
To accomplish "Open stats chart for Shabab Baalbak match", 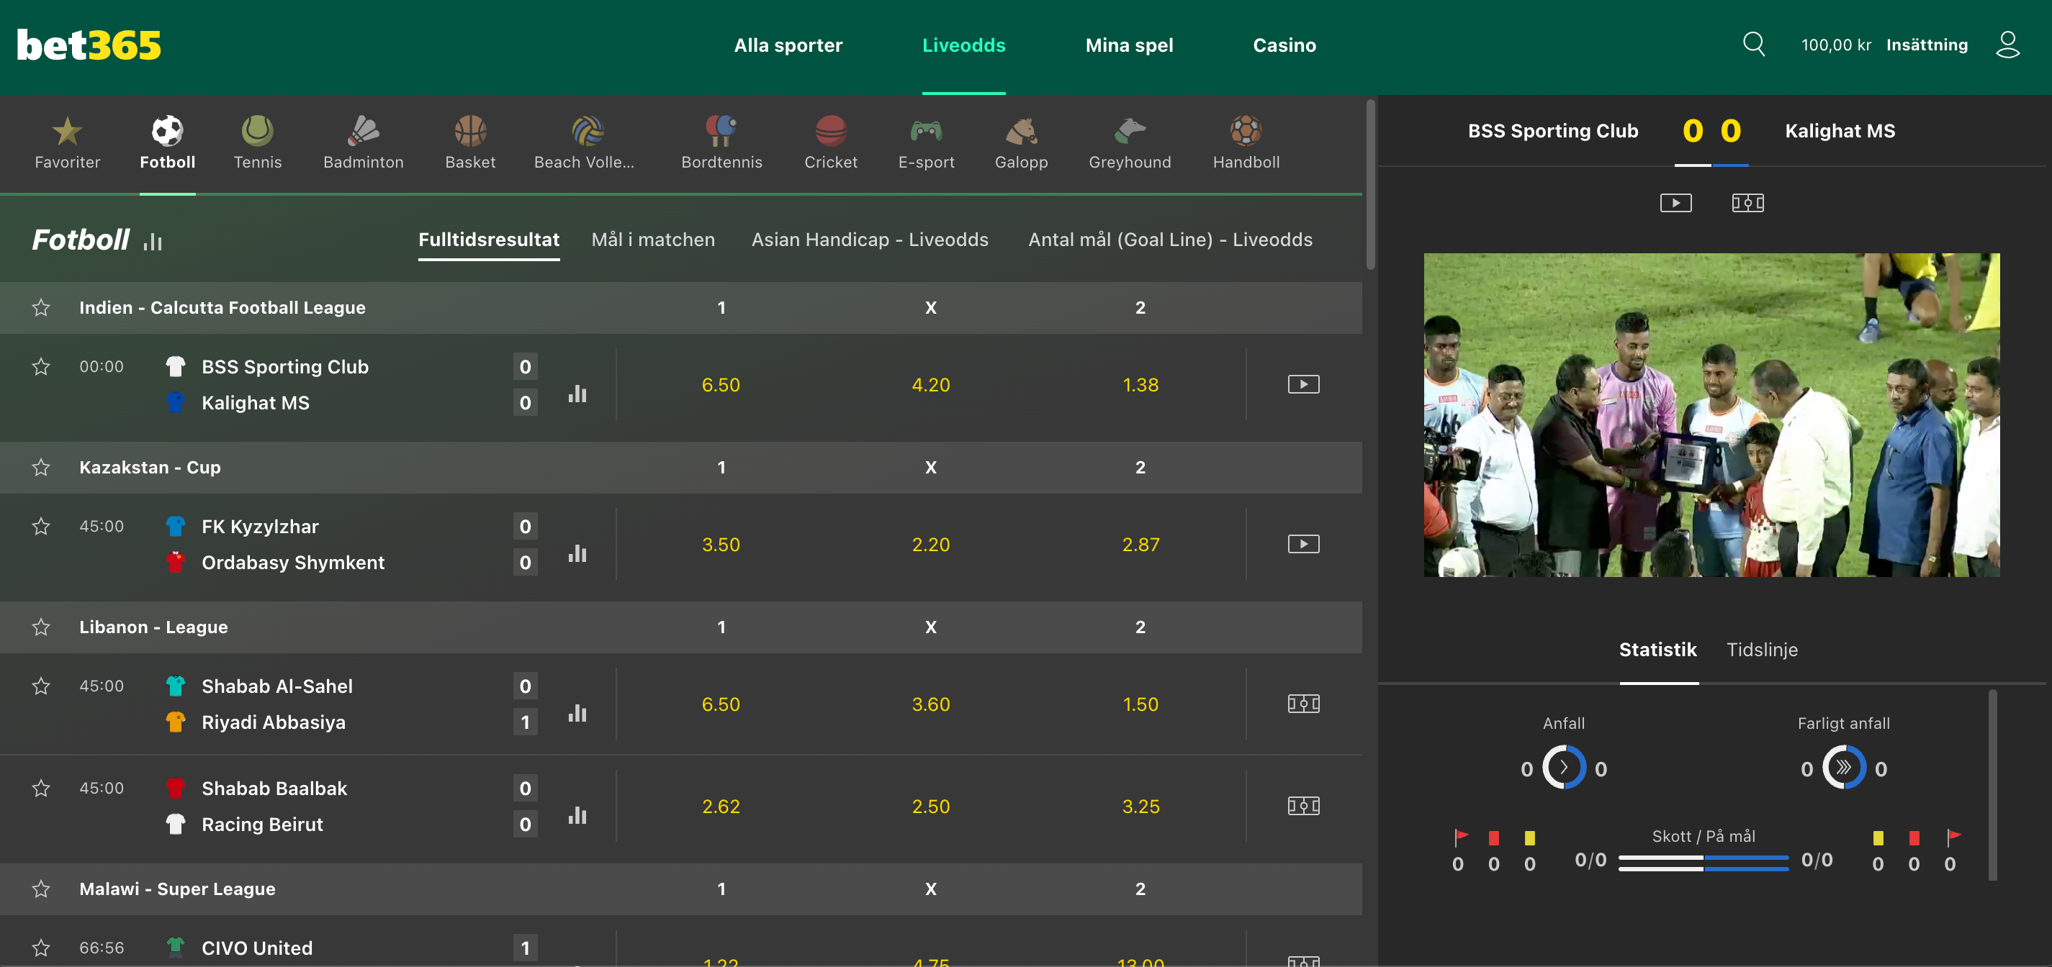I will coord(577,815).
